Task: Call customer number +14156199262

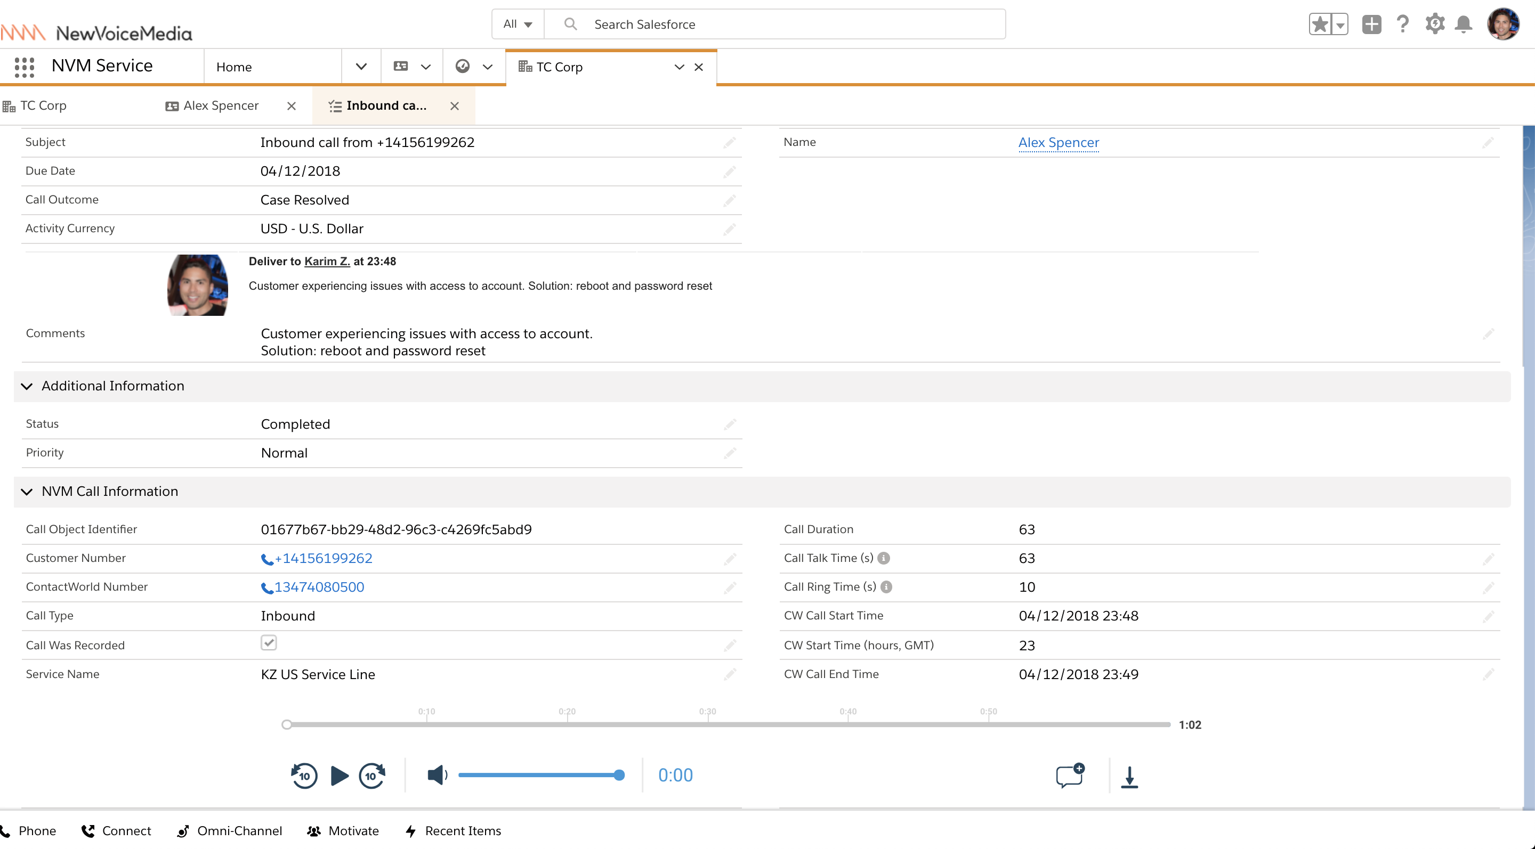Action: point(322,559)
